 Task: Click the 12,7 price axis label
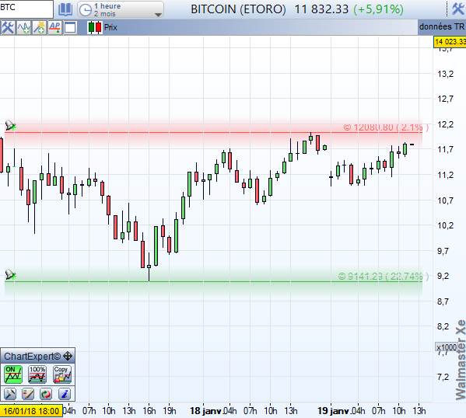[x=445, y=99]
